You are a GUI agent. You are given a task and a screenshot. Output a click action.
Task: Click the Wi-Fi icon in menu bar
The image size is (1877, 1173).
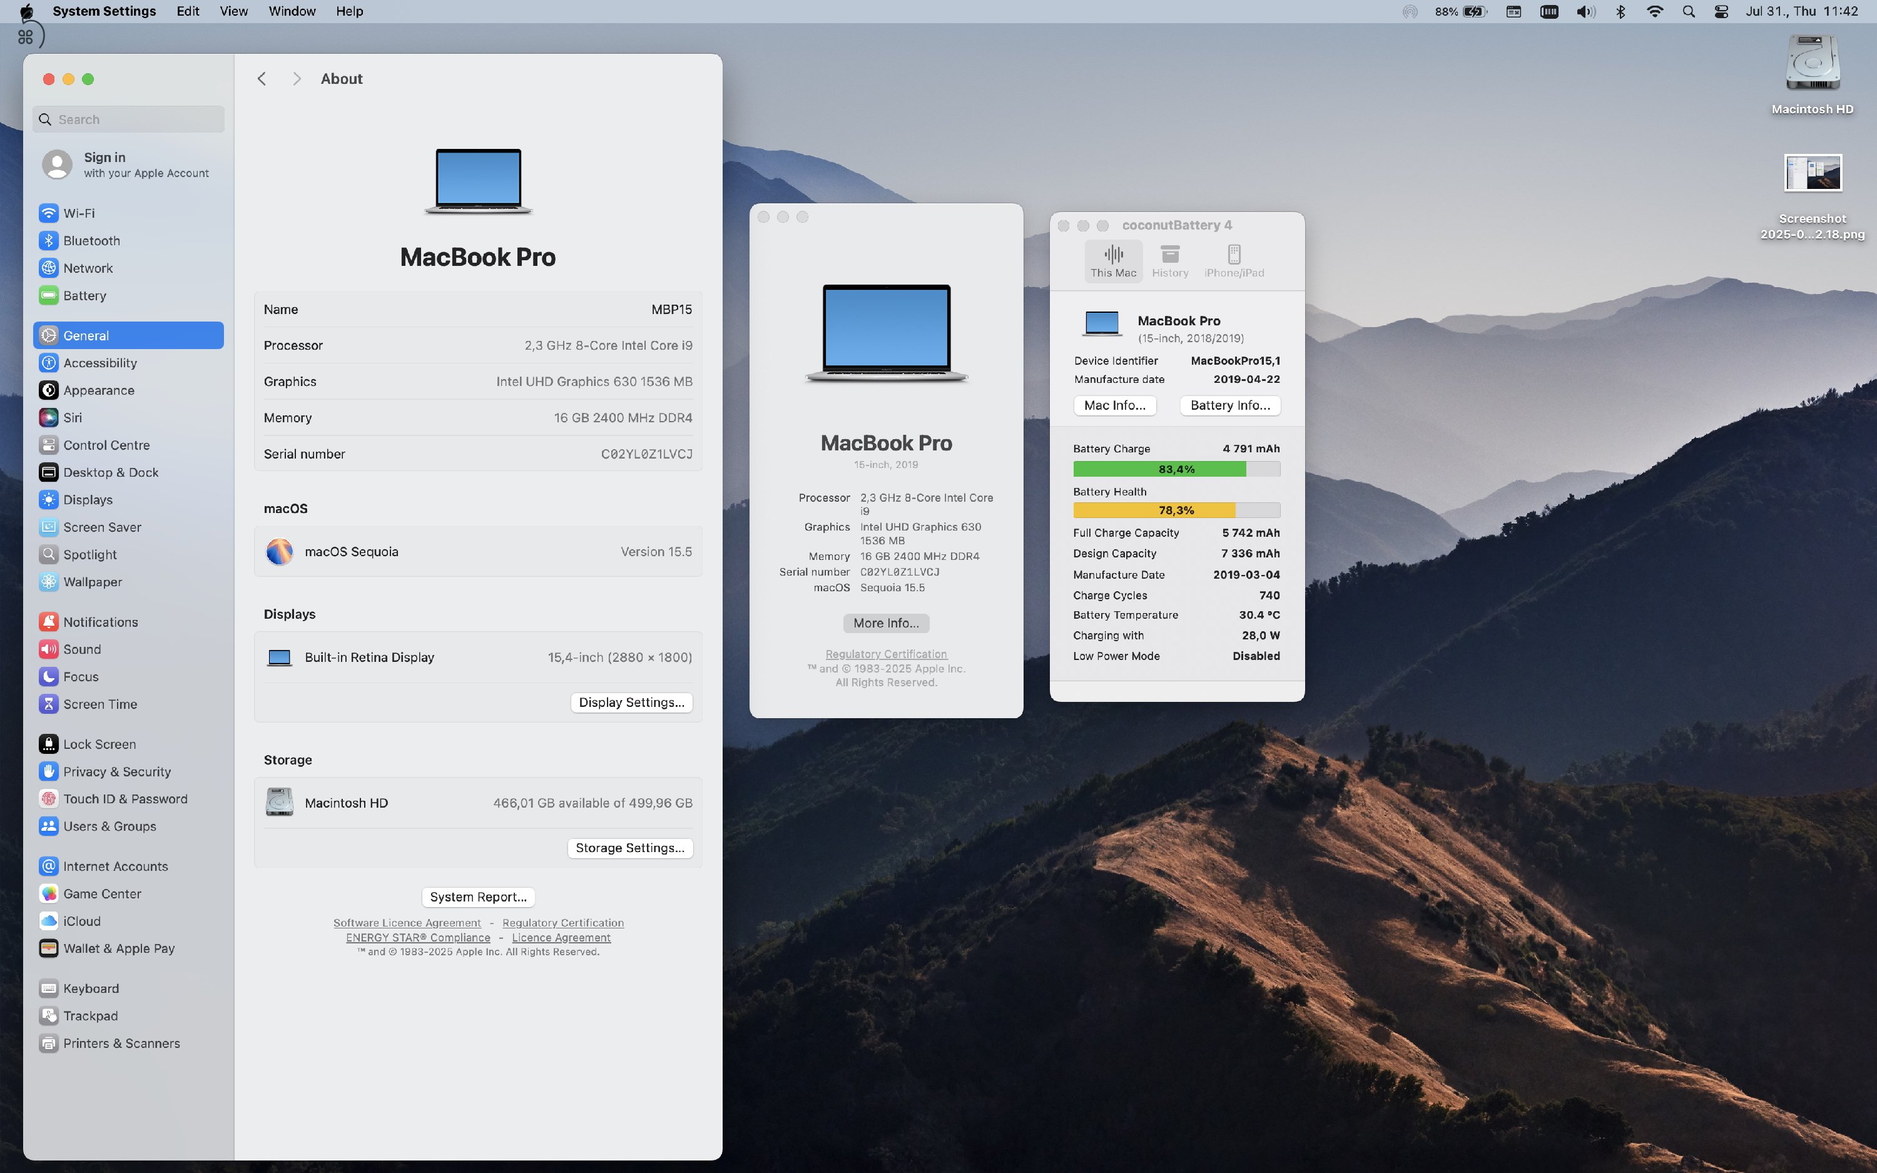(x=1654, y=11)
